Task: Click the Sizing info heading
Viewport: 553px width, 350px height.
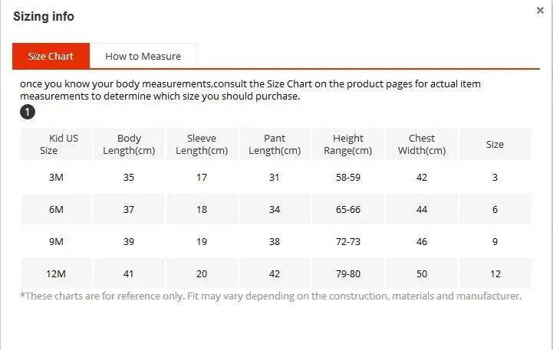Action: coord(44,17)
